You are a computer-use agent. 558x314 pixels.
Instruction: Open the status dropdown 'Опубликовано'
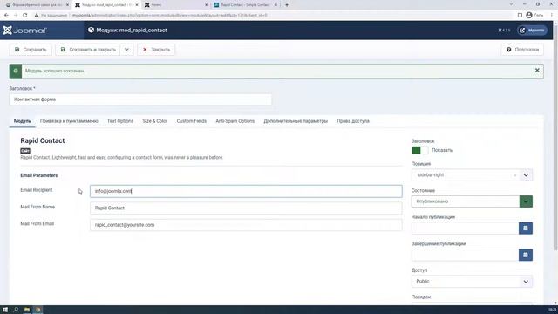[472, 201]
